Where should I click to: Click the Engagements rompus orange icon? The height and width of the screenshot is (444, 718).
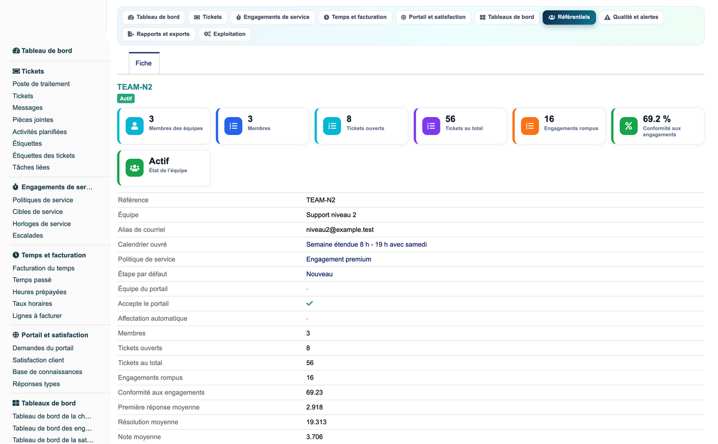coord(530,126)
